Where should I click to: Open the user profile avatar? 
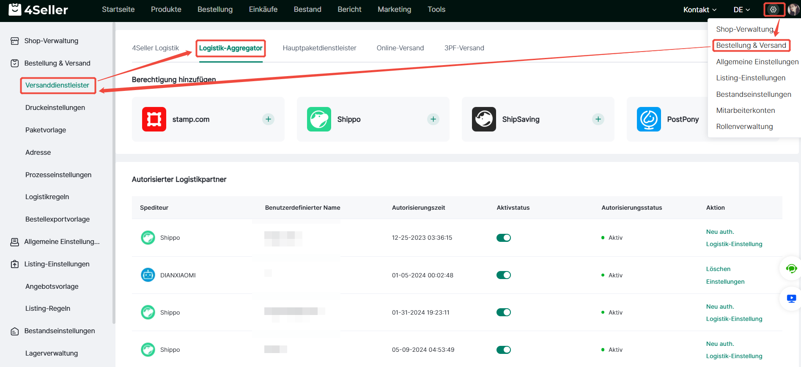794,9
